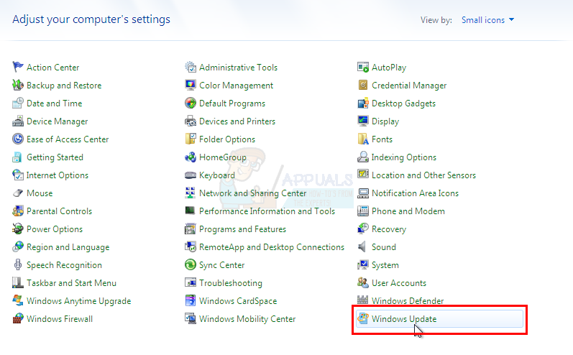Screen dimensions: 573x355
Task: Open the Sync Center green icon
Action: [x=190, y=264]
